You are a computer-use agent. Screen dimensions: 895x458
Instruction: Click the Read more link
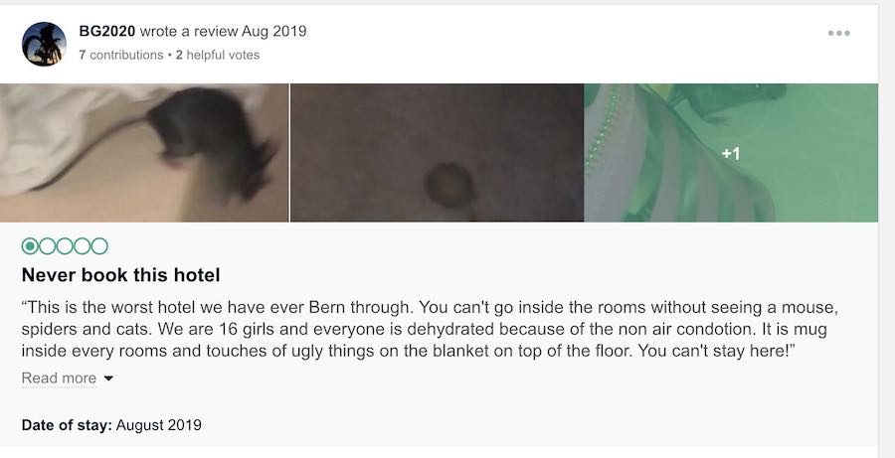point(59,378)
